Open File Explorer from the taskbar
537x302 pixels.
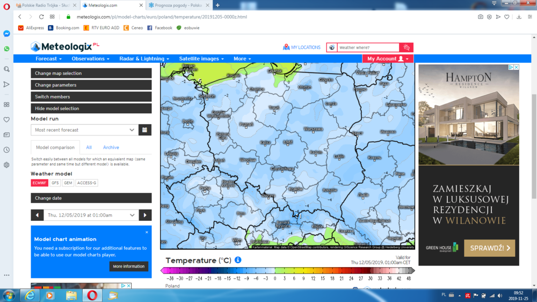(x=71, y=296)
